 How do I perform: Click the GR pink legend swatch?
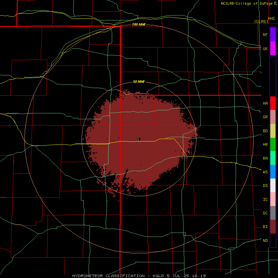[273, 117]
